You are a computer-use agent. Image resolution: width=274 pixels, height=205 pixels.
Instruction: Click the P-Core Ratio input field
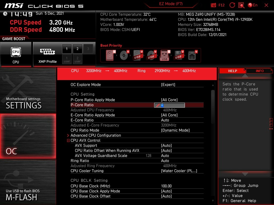(x=169, y=105)
